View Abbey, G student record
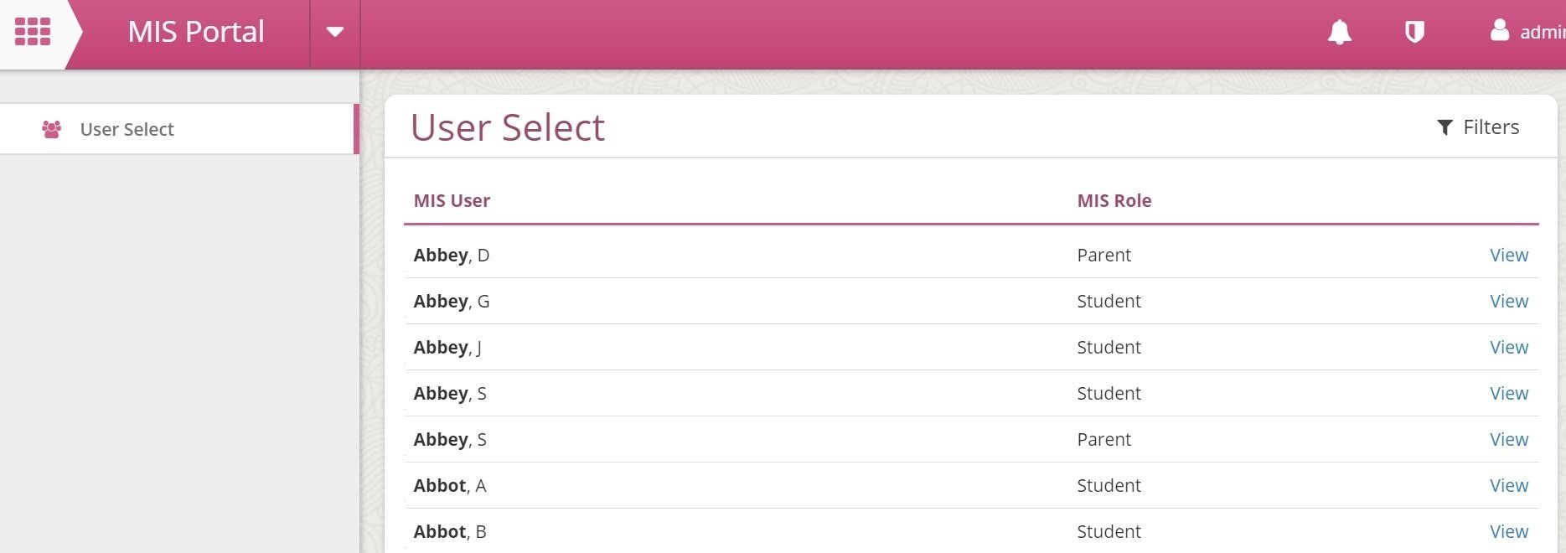Screen dimensions: 1566x553 1509,301
